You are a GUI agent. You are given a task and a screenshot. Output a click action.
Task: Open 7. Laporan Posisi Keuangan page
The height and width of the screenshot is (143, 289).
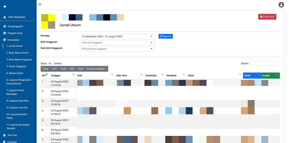pyautogui.click(x=15, y=92)
